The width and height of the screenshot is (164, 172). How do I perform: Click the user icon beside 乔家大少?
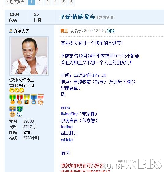(x=11, y=31)
